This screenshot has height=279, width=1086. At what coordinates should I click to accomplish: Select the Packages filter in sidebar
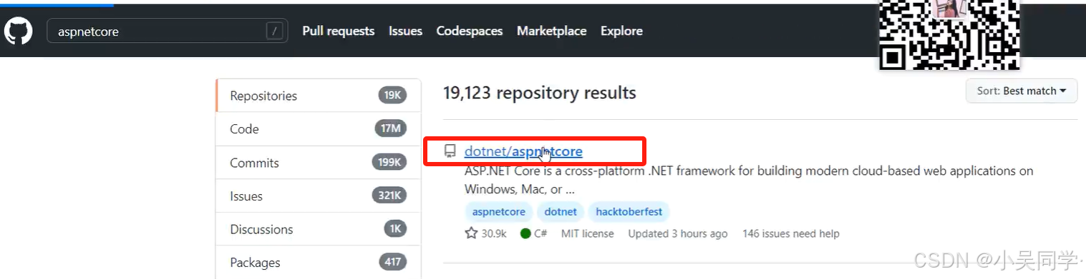click(318, 263)
